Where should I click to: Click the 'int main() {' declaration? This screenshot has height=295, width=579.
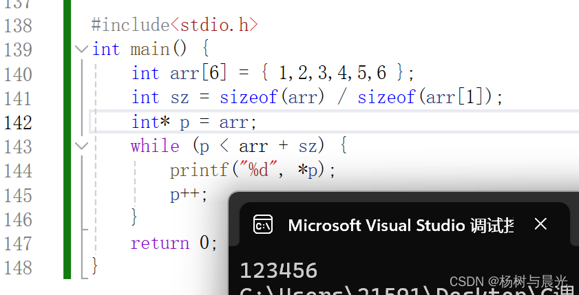click(151, 49)
